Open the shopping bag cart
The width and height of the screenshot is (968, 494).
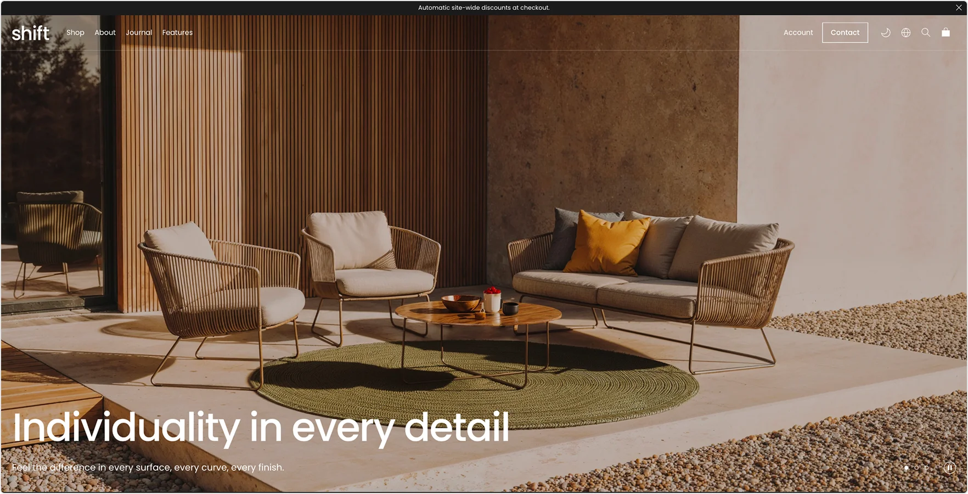tap(946, 32)
